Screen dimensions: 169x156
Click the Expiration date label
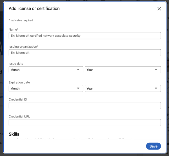[x=19, y=83]
